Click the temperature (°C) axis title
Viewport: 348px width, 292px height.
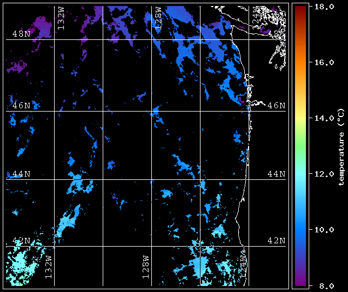[341, 147]
